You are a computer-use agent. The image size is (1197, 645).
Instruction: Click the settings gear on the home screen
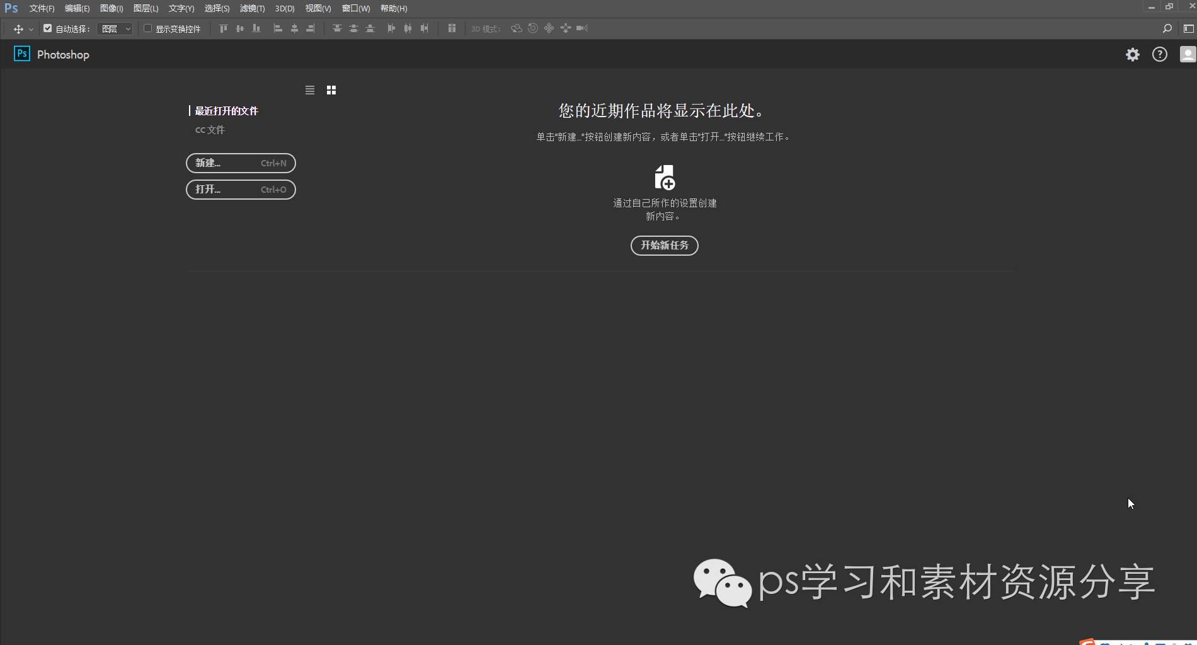(1132, 54)
